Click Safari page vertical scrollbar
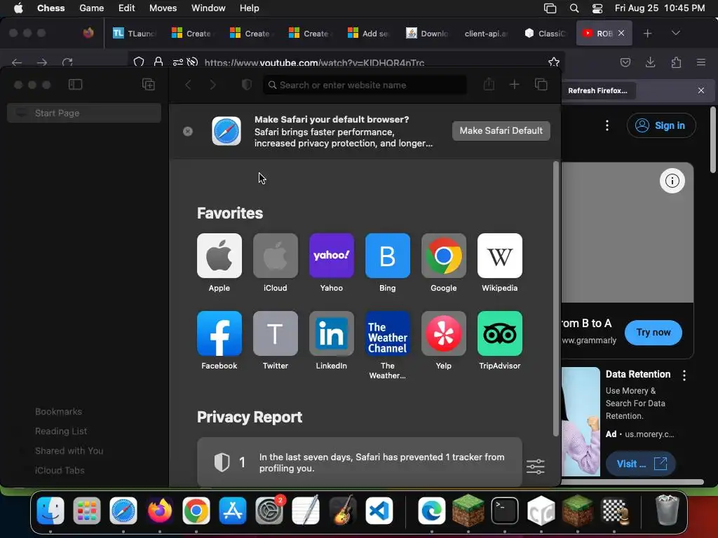The height and width of the screenshot is (538, 718). coord(556,298)
